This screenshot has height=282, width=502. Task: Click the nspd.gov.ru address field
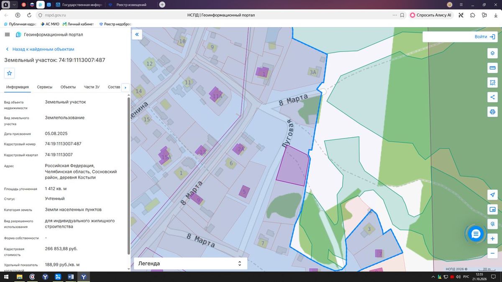coord(56,15)
